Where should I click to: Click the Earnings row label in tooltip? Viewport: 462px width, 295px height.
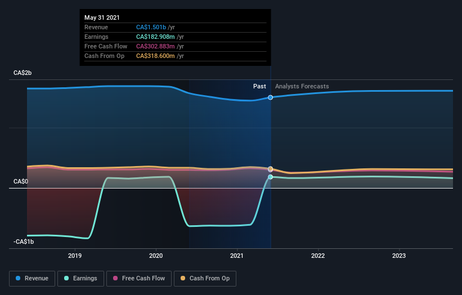pos(96,37)
